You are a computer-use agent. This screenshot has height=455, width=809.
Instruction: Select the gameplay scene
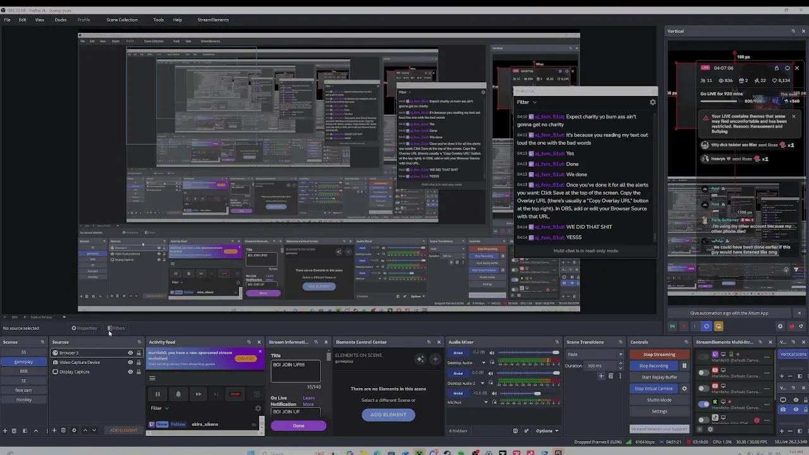point(23,362)
